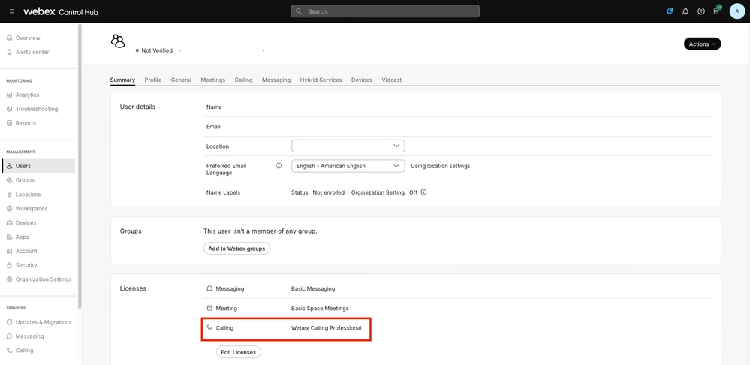Click the Messaging bubble icon in Services
The image size is (750, 365).
click(10, 336)
